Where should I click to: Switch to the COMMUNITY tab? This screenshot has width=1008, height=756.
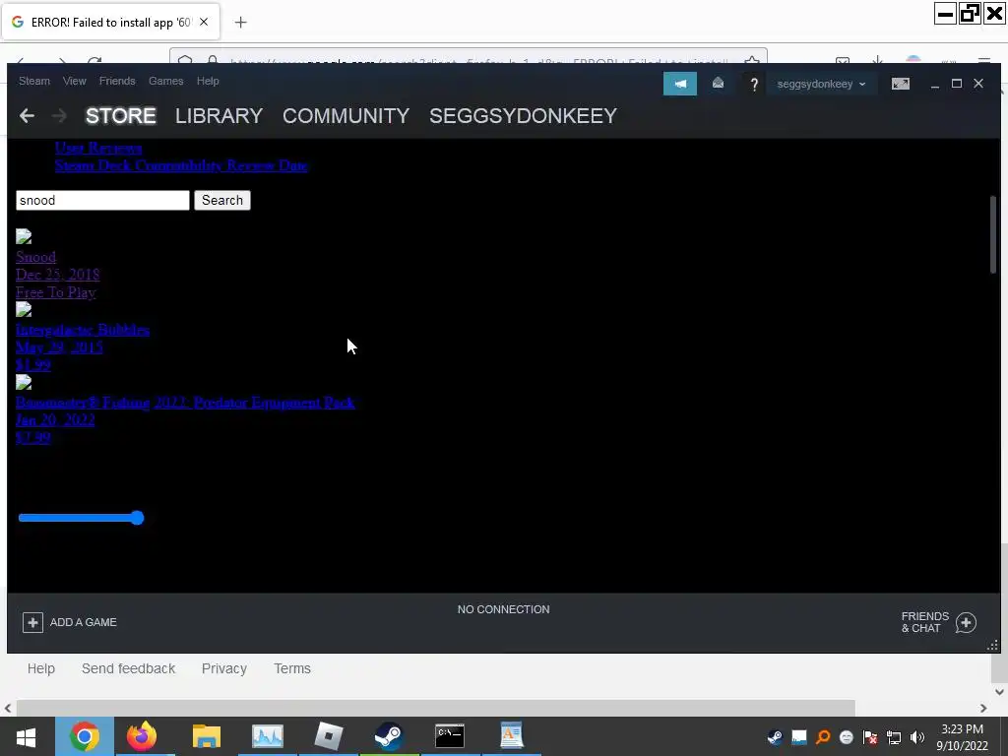346,116
